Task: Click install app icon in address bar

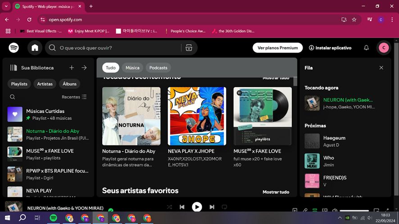Action: pyautogui.click(x=344, y=20)
